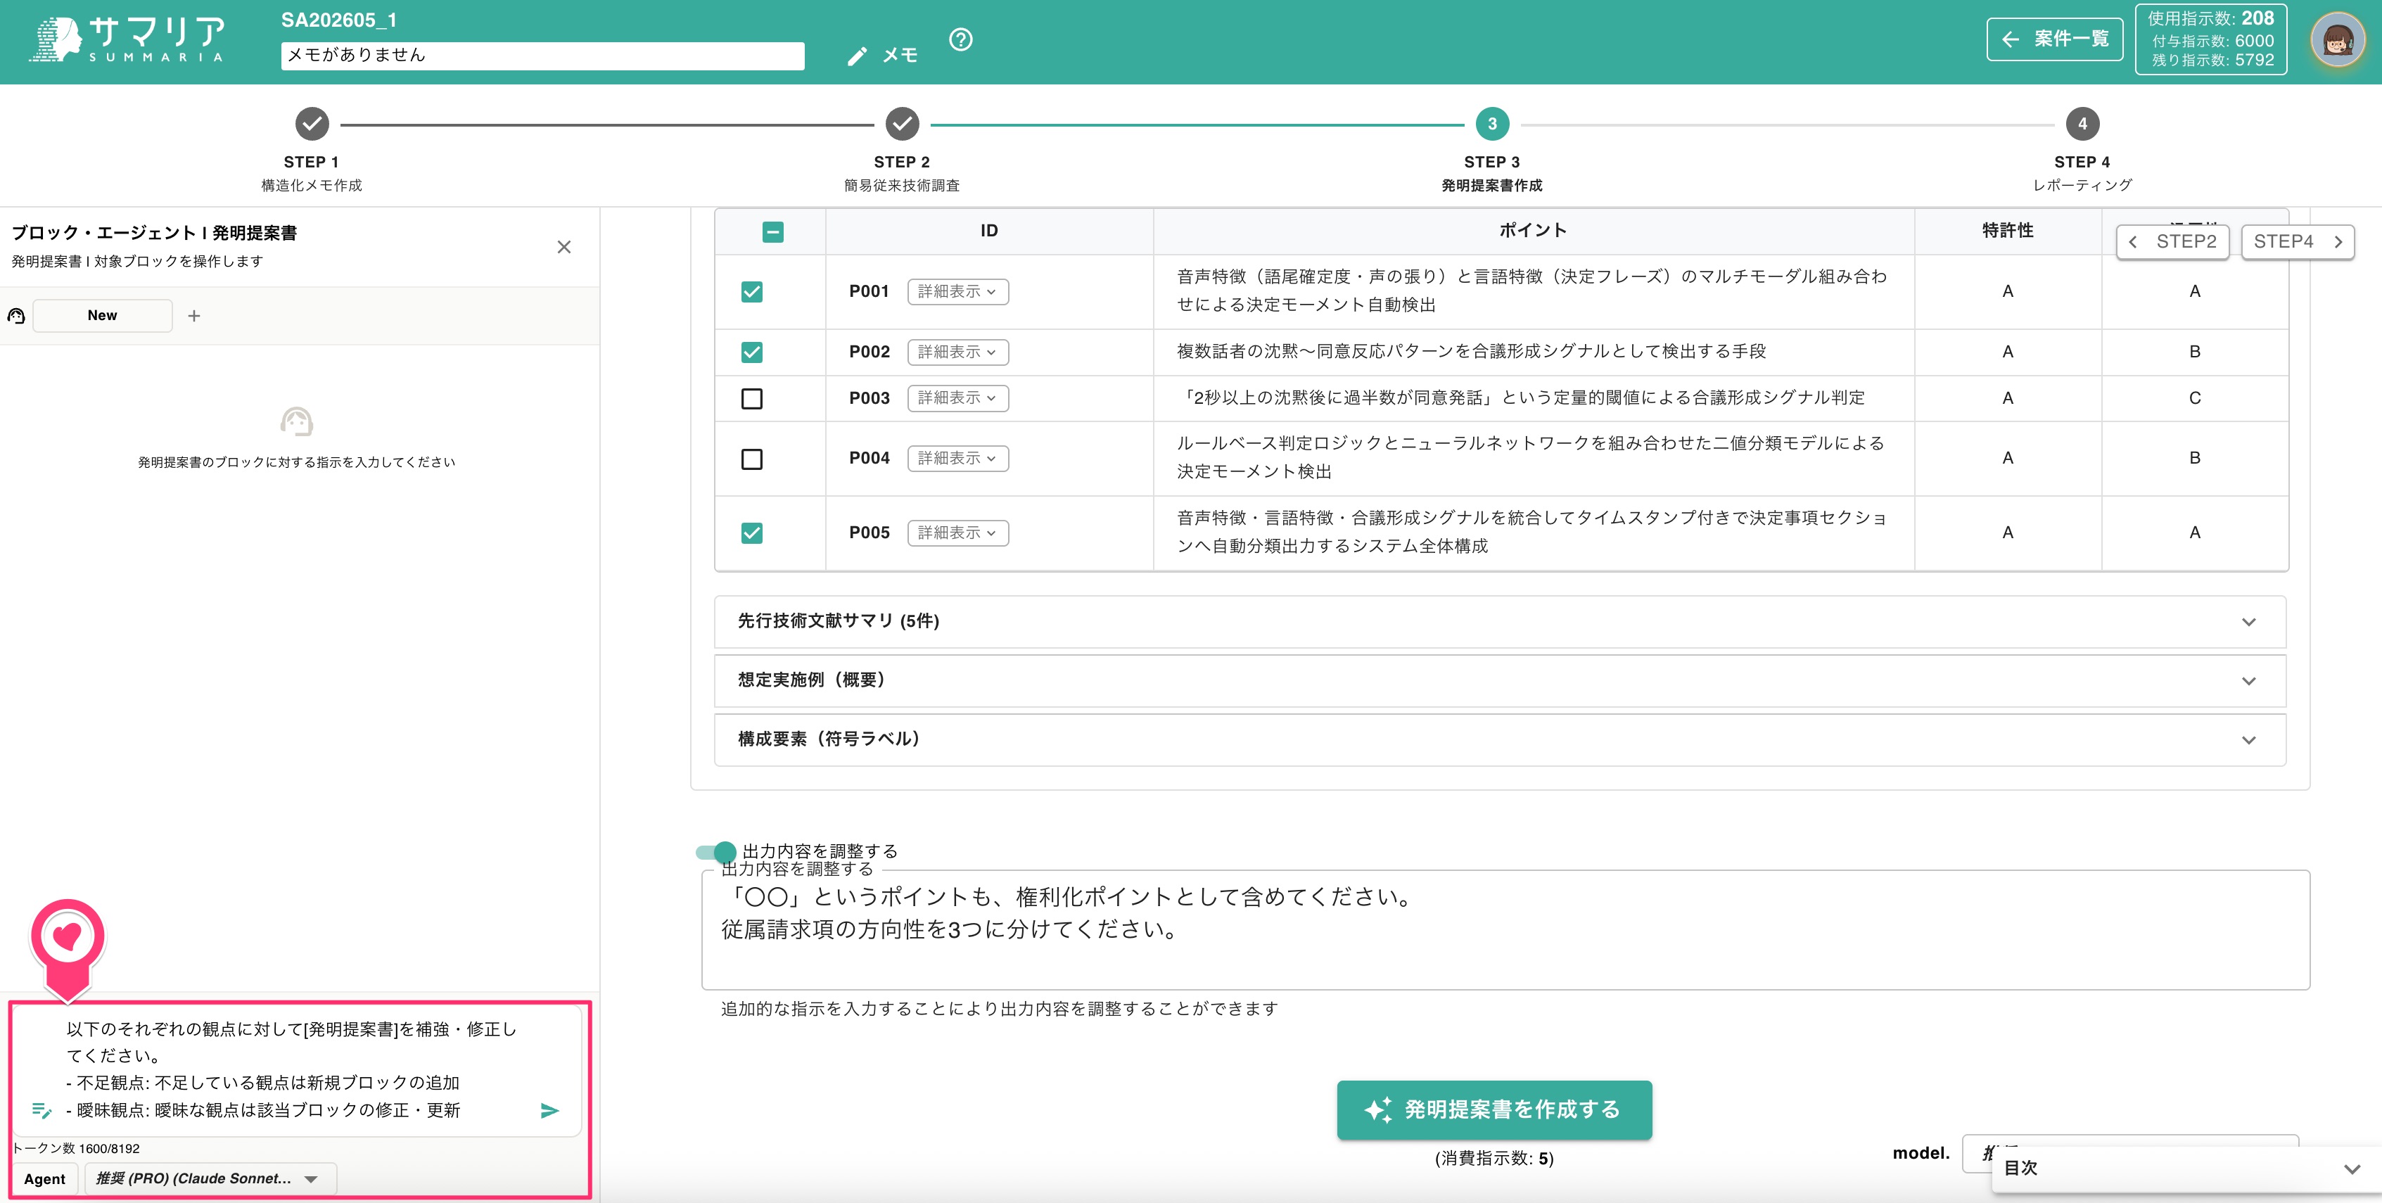Expand 構成要素（符号ラベル） section
Image resolution: width=2382 pixels, height=1203 pixels.
point(1500,739)
